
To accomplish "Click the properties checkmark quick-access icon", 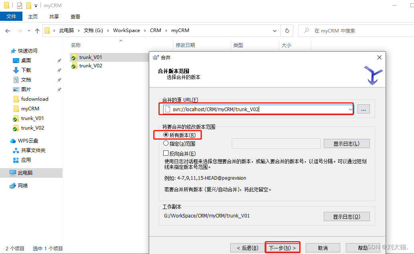I will click(x=20, y=5).
